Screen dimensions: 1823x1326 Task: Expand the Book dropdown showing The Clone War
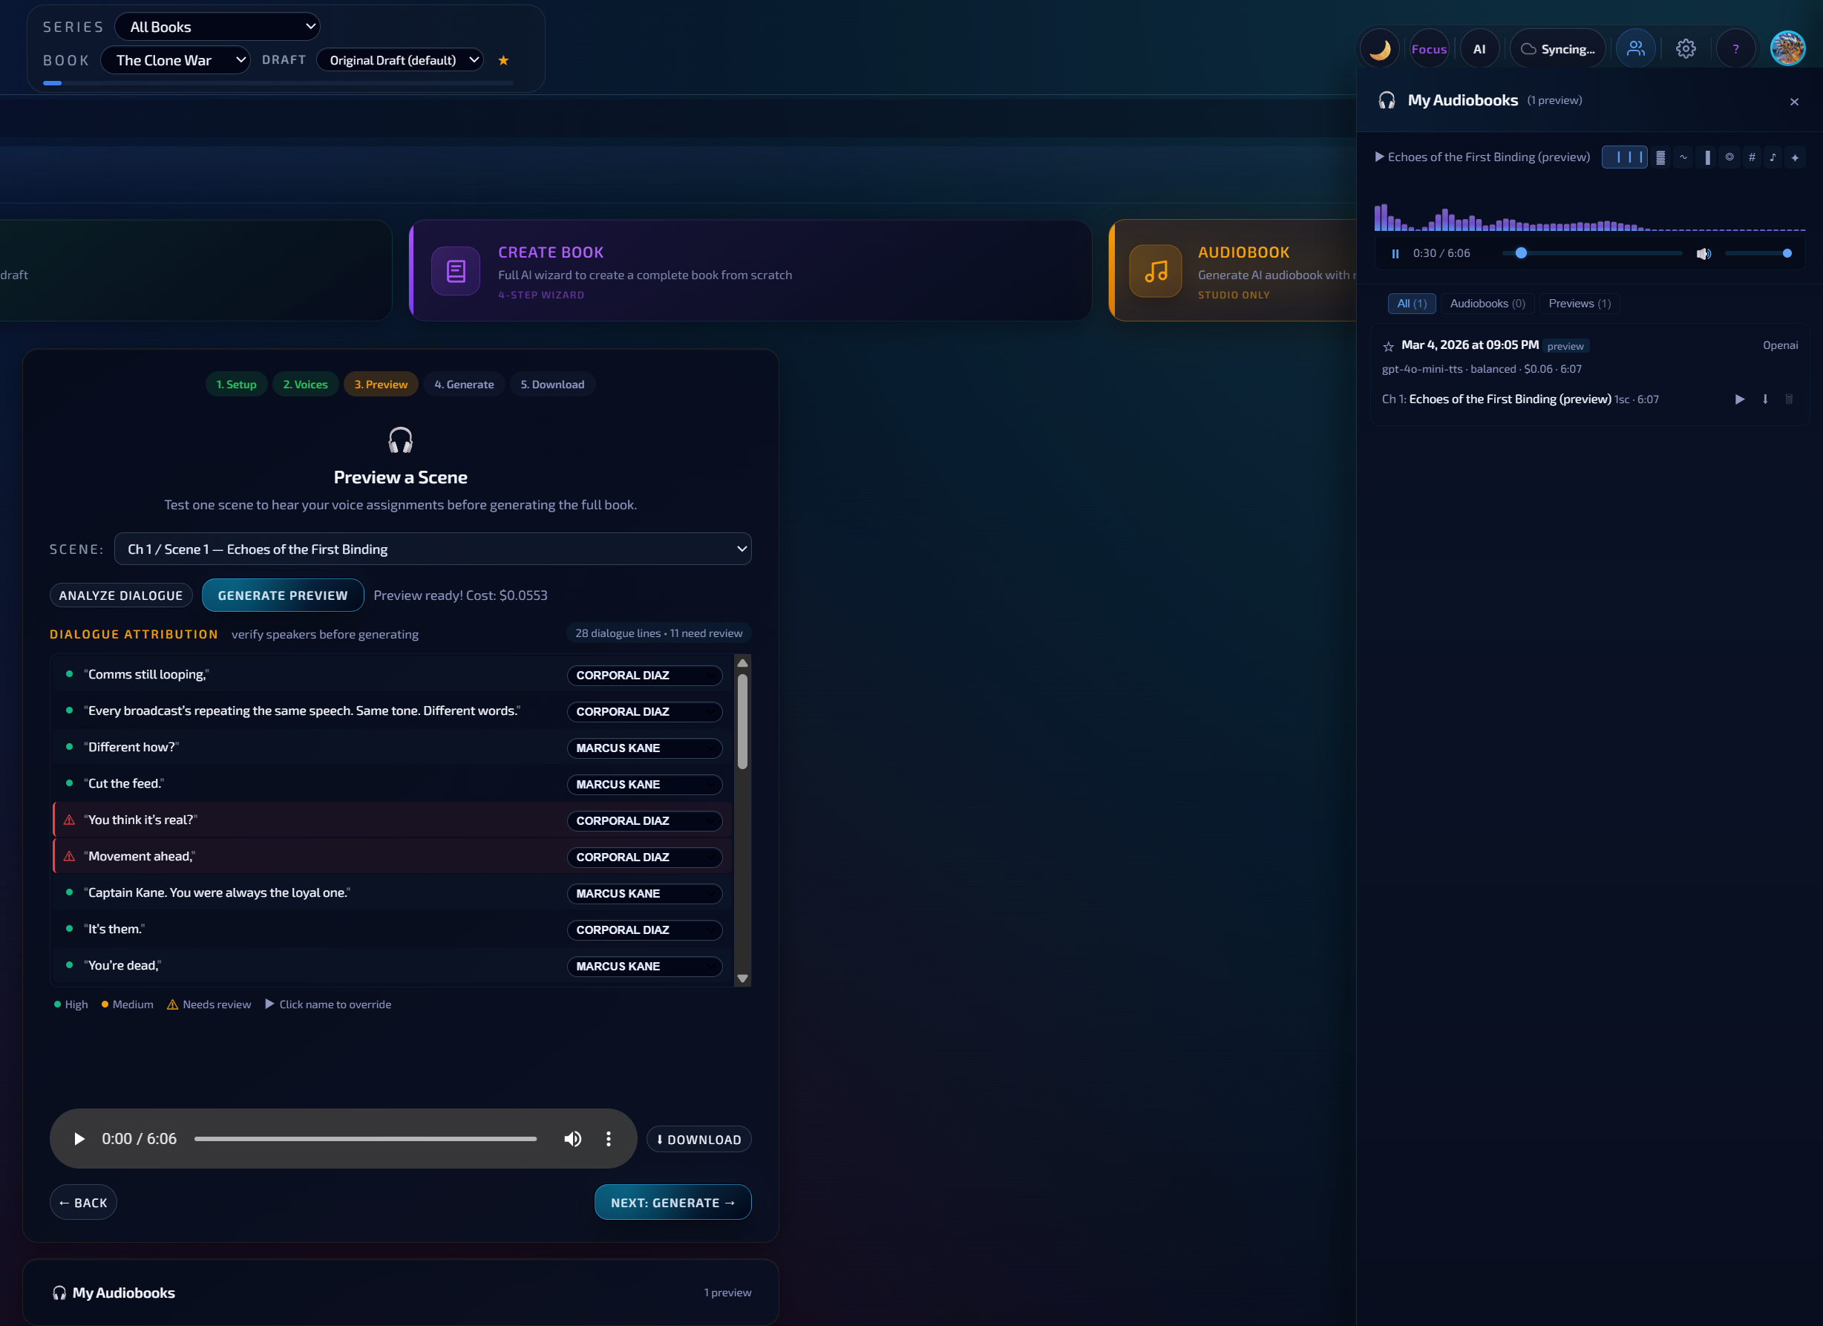[175, 60]
